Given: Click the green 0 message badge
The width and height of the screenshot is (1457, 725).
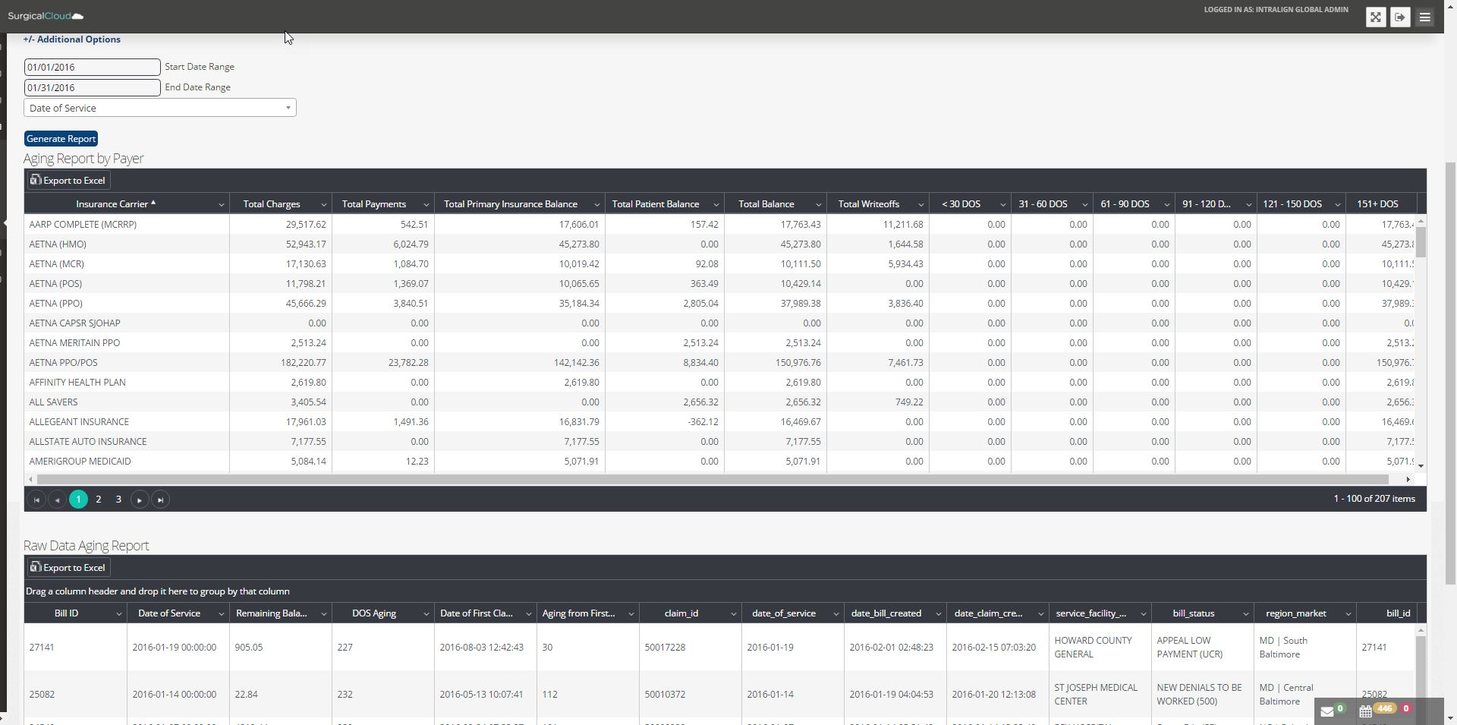Looking at the screenshot, I should (x=1340, y=708).
